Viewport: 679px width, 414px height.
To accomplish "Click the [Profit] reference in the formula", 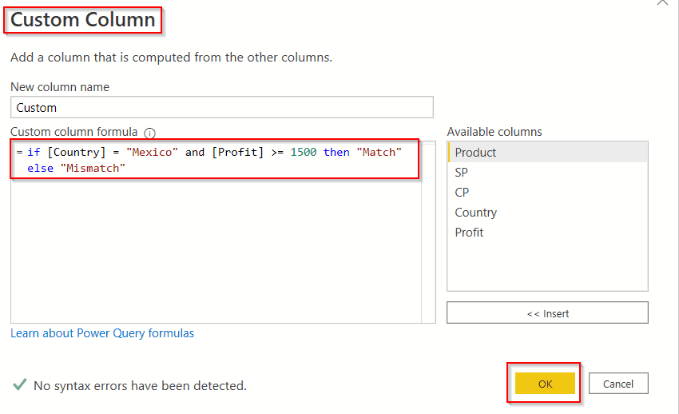I will (x=237, y=152).
